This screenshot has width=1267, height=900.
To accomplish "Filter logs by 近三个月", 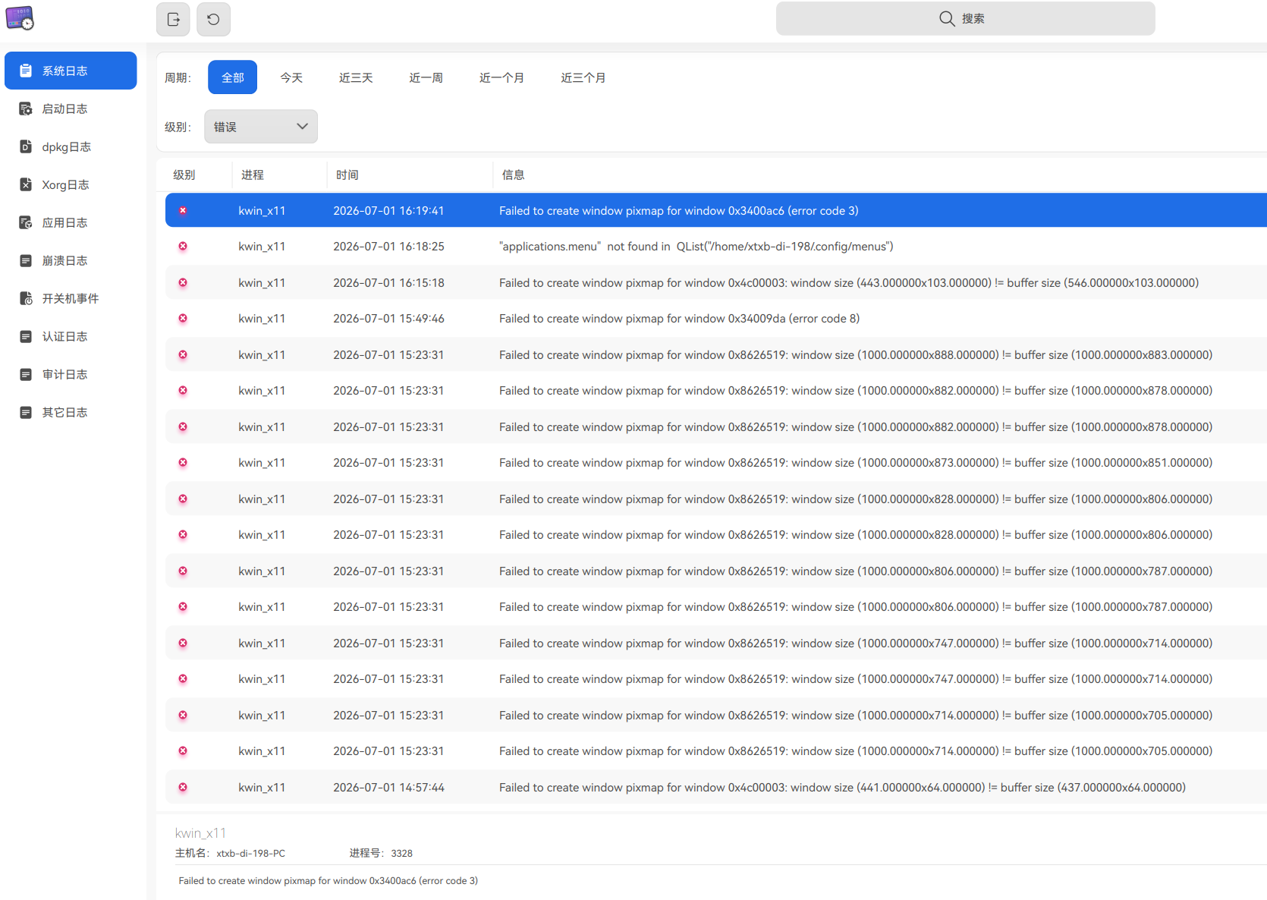I will 583,77.
